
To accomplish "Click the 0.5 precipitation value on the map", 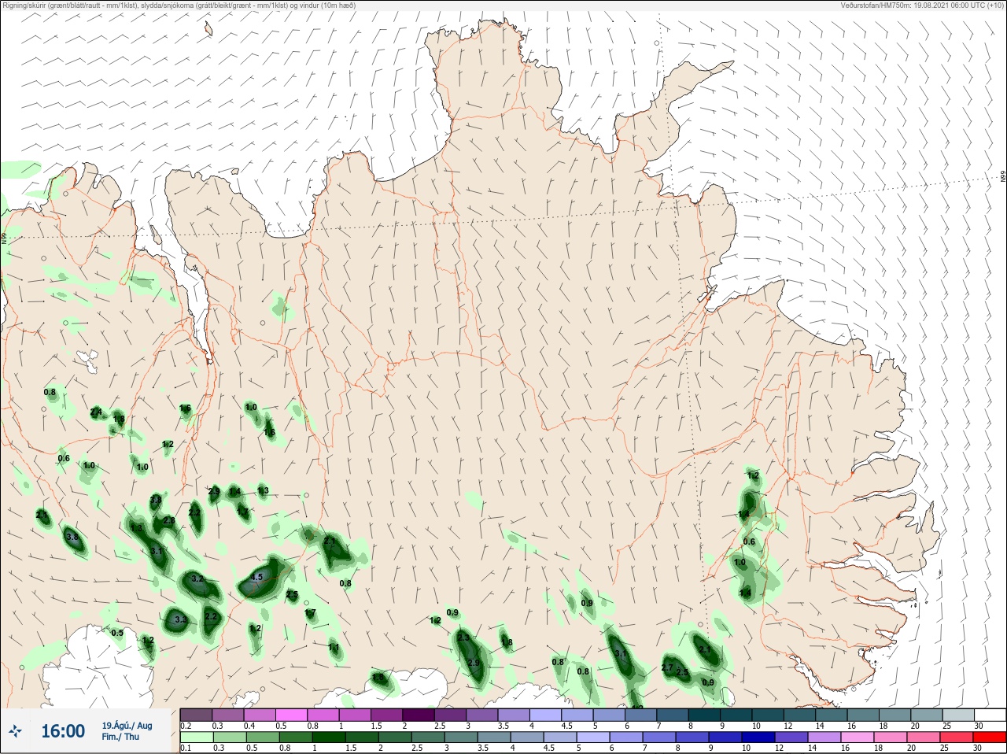I will pyautogui.click(x=117, y=633).
